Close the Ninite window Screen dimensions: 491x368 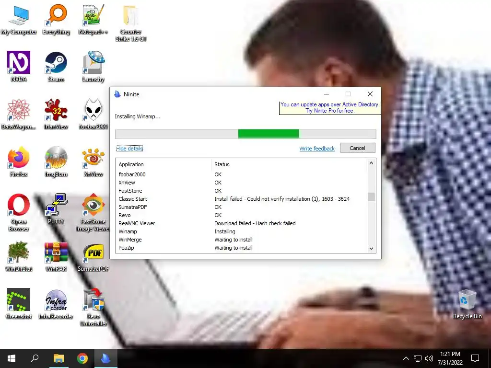click(x=370, y=94)
